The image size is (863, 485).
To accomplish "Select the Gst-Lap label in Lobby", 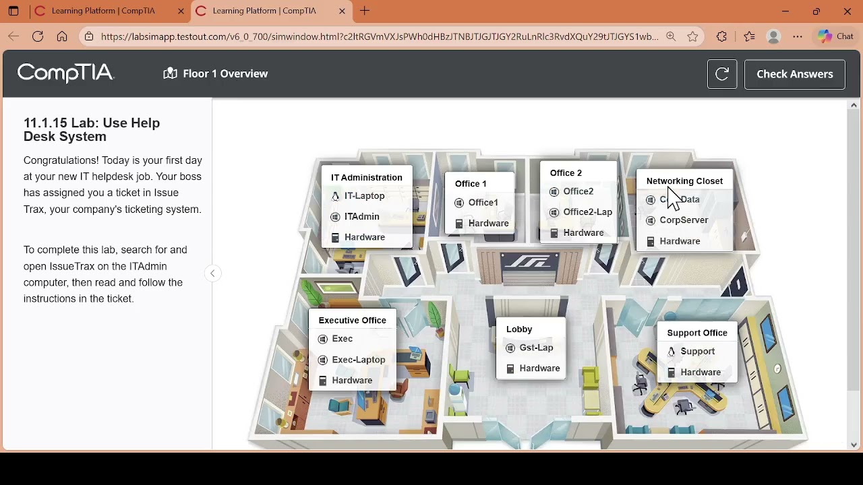I will 537,348.
